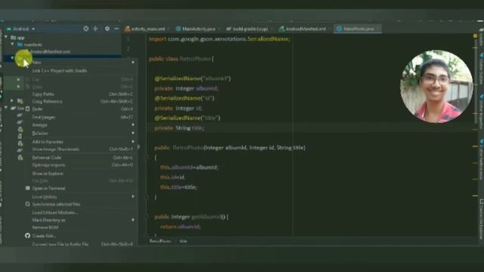Viewport: 484px width, 272px height.
Task: Expand the Mark Directory as submenu arrow
Action: click(133, 220)
